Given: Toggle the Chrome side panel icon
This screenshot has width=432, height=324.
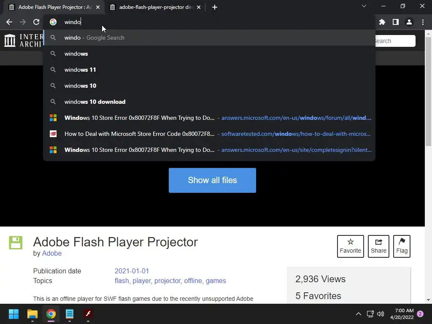Looking at the screenshot, I should click(396, 22).
